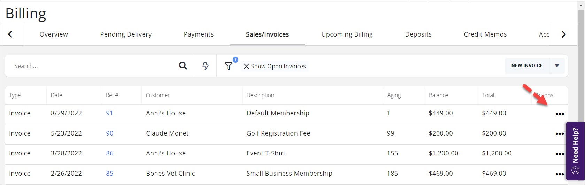Open invoice reference number 91 link

coord(109,113)
